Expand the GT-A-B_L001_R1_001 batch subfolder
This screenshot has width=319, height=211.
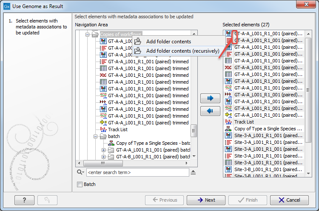coord(103,157)
